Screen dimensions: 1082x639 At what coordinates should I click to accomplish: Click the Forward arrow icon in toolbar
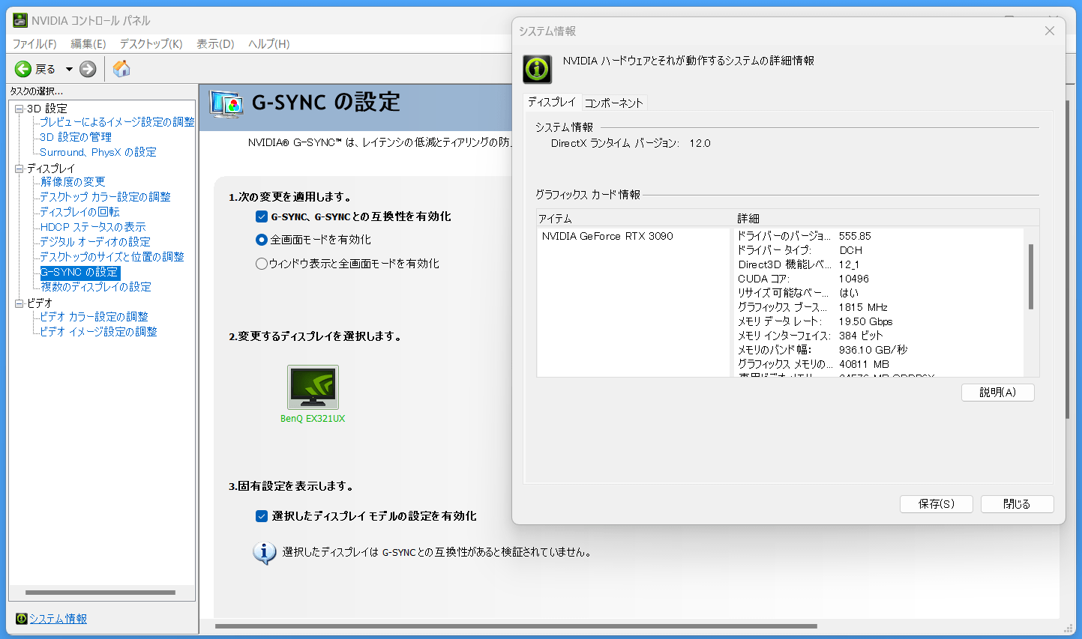coord(88,69)
